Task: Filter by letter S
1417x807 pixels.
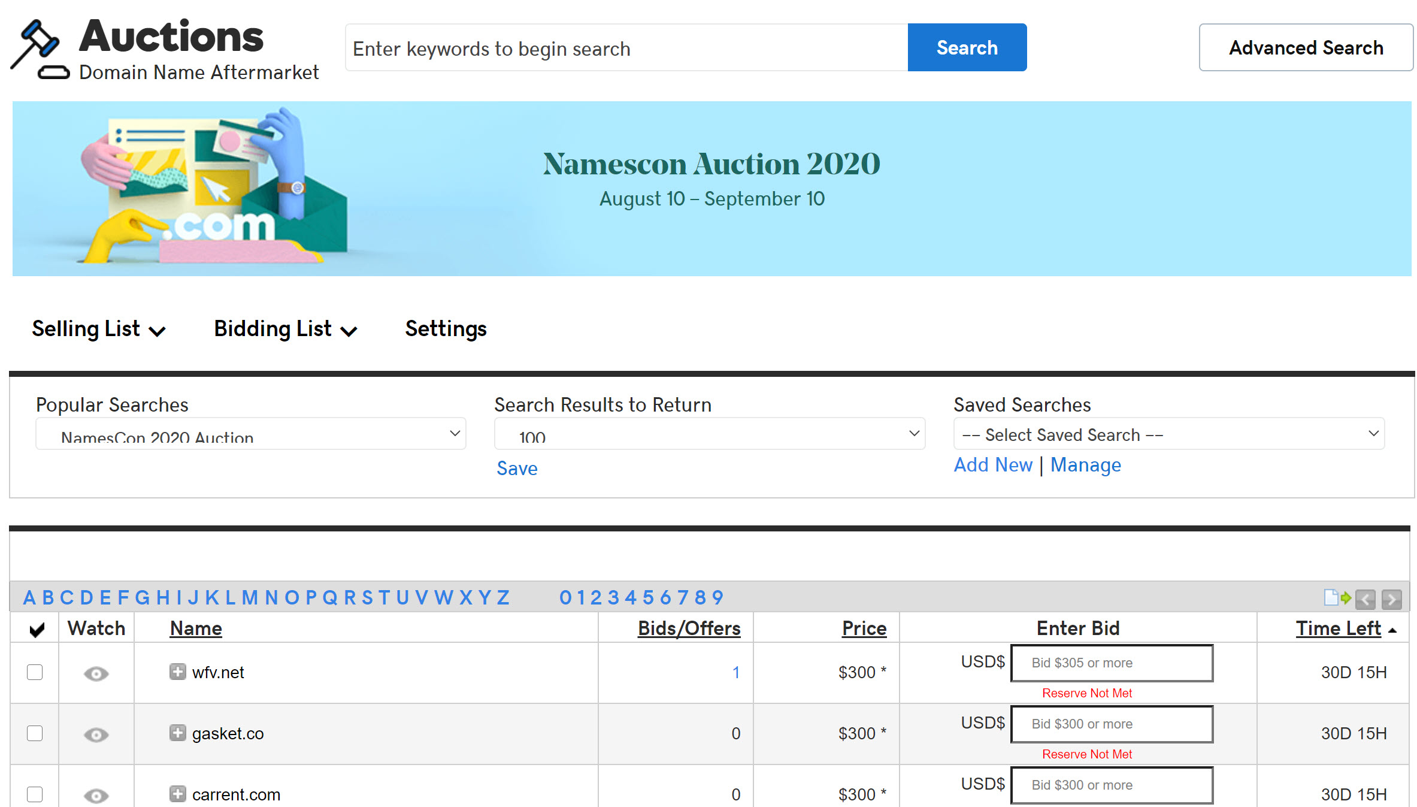Action: (368, 598)
